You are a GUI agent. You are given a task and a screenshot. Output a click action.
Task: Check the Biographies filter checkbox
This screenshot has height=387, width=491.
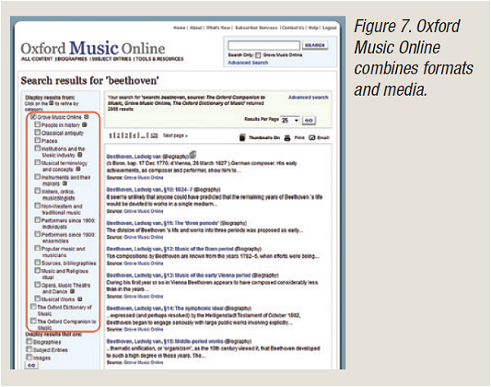pyautogui.click(x=29, y=341)
